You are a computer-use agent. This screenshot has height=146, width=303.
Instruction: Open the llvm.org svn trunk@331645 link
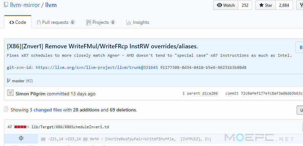97,67
